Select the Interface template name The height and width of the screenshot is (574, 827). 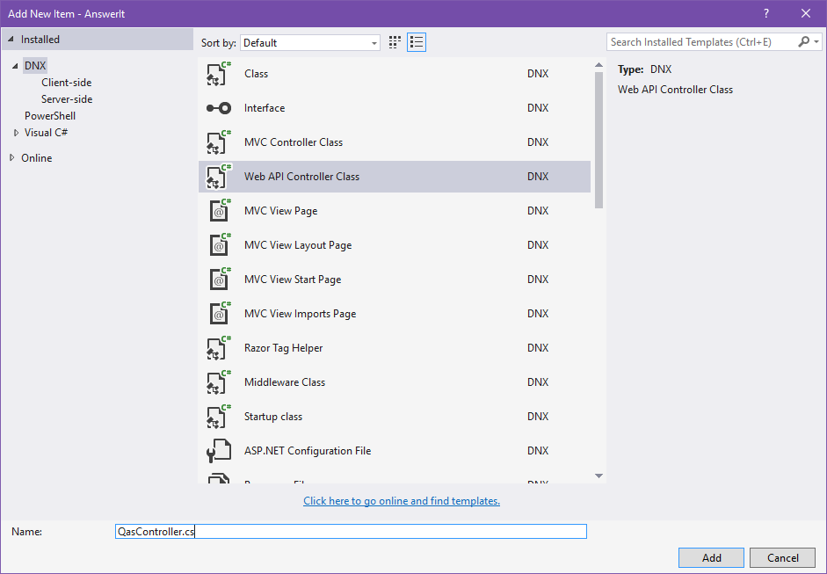(x=265, y=108)
